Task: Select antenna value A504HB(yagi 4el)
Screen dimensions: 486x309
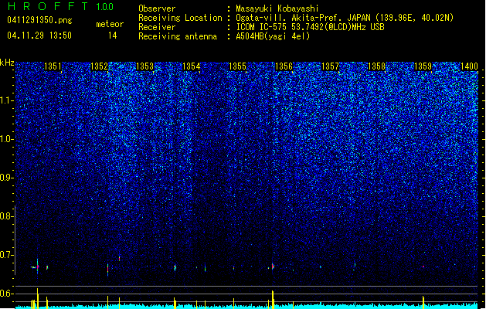Action: point(273,36)
